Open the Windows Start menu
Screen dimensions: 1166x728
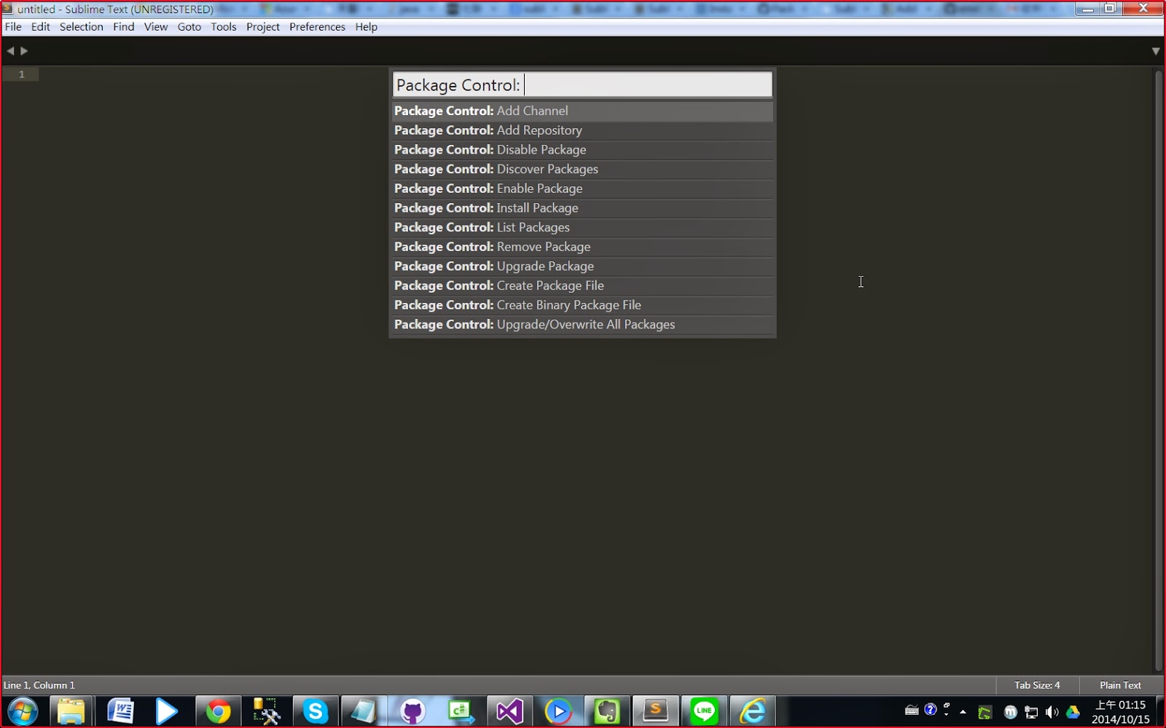(23, 711)
